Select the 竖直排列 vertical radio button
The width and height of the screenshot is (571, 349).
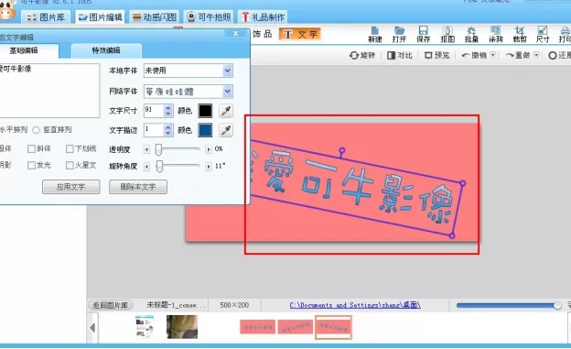[x=36, y=130]
